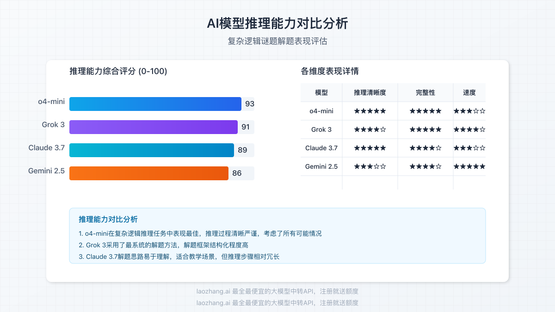Click Claude 3.7's 完整性 star rating

coord(425,148)
